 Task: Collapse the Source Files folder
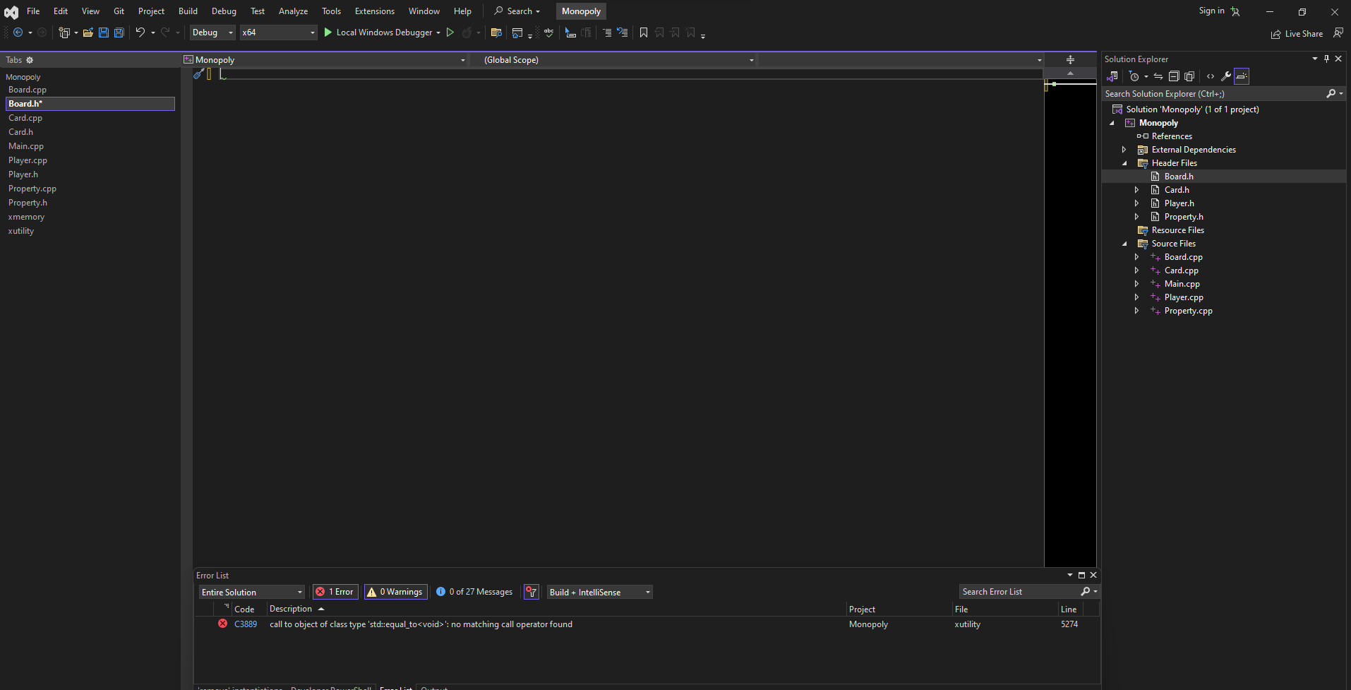click(x=1124, y=244)
